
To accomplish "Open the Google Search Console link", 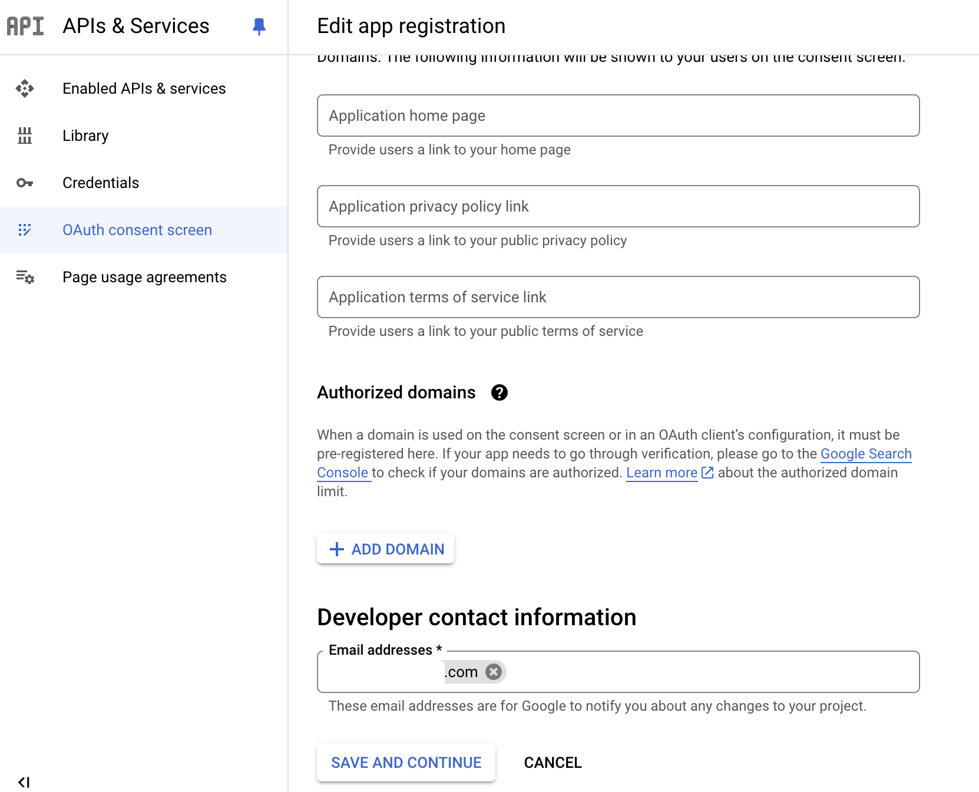I will click(x=866, y=454).
